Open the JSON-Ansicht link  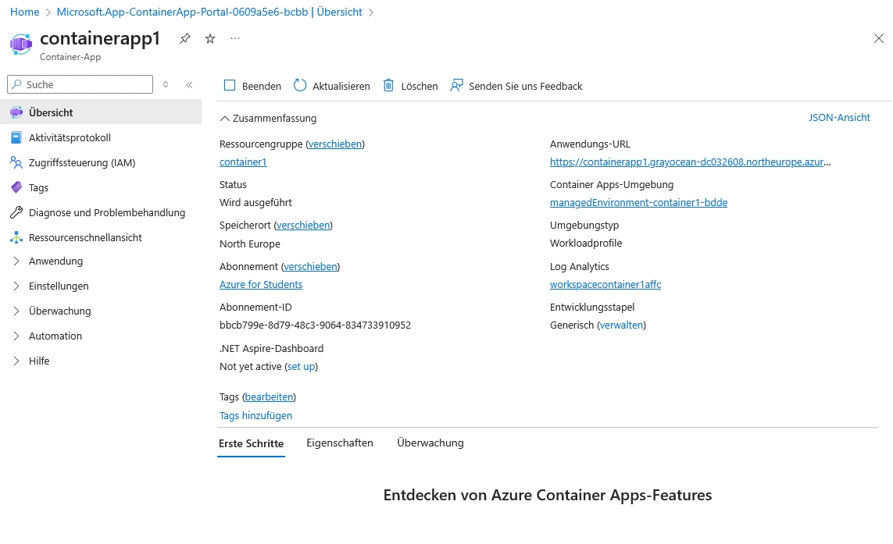[839, 118]
